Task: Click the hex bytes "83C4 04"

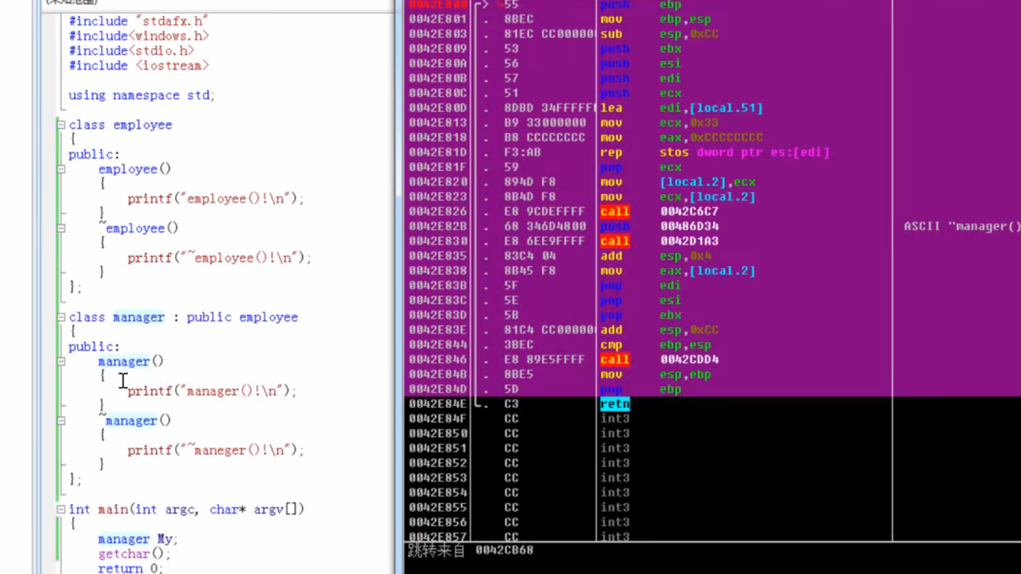Action: [530, 257]
